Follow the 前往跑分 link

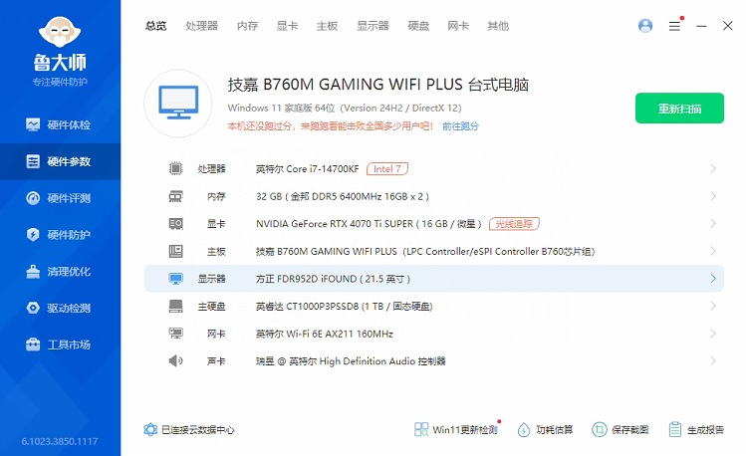coord(460,126)
